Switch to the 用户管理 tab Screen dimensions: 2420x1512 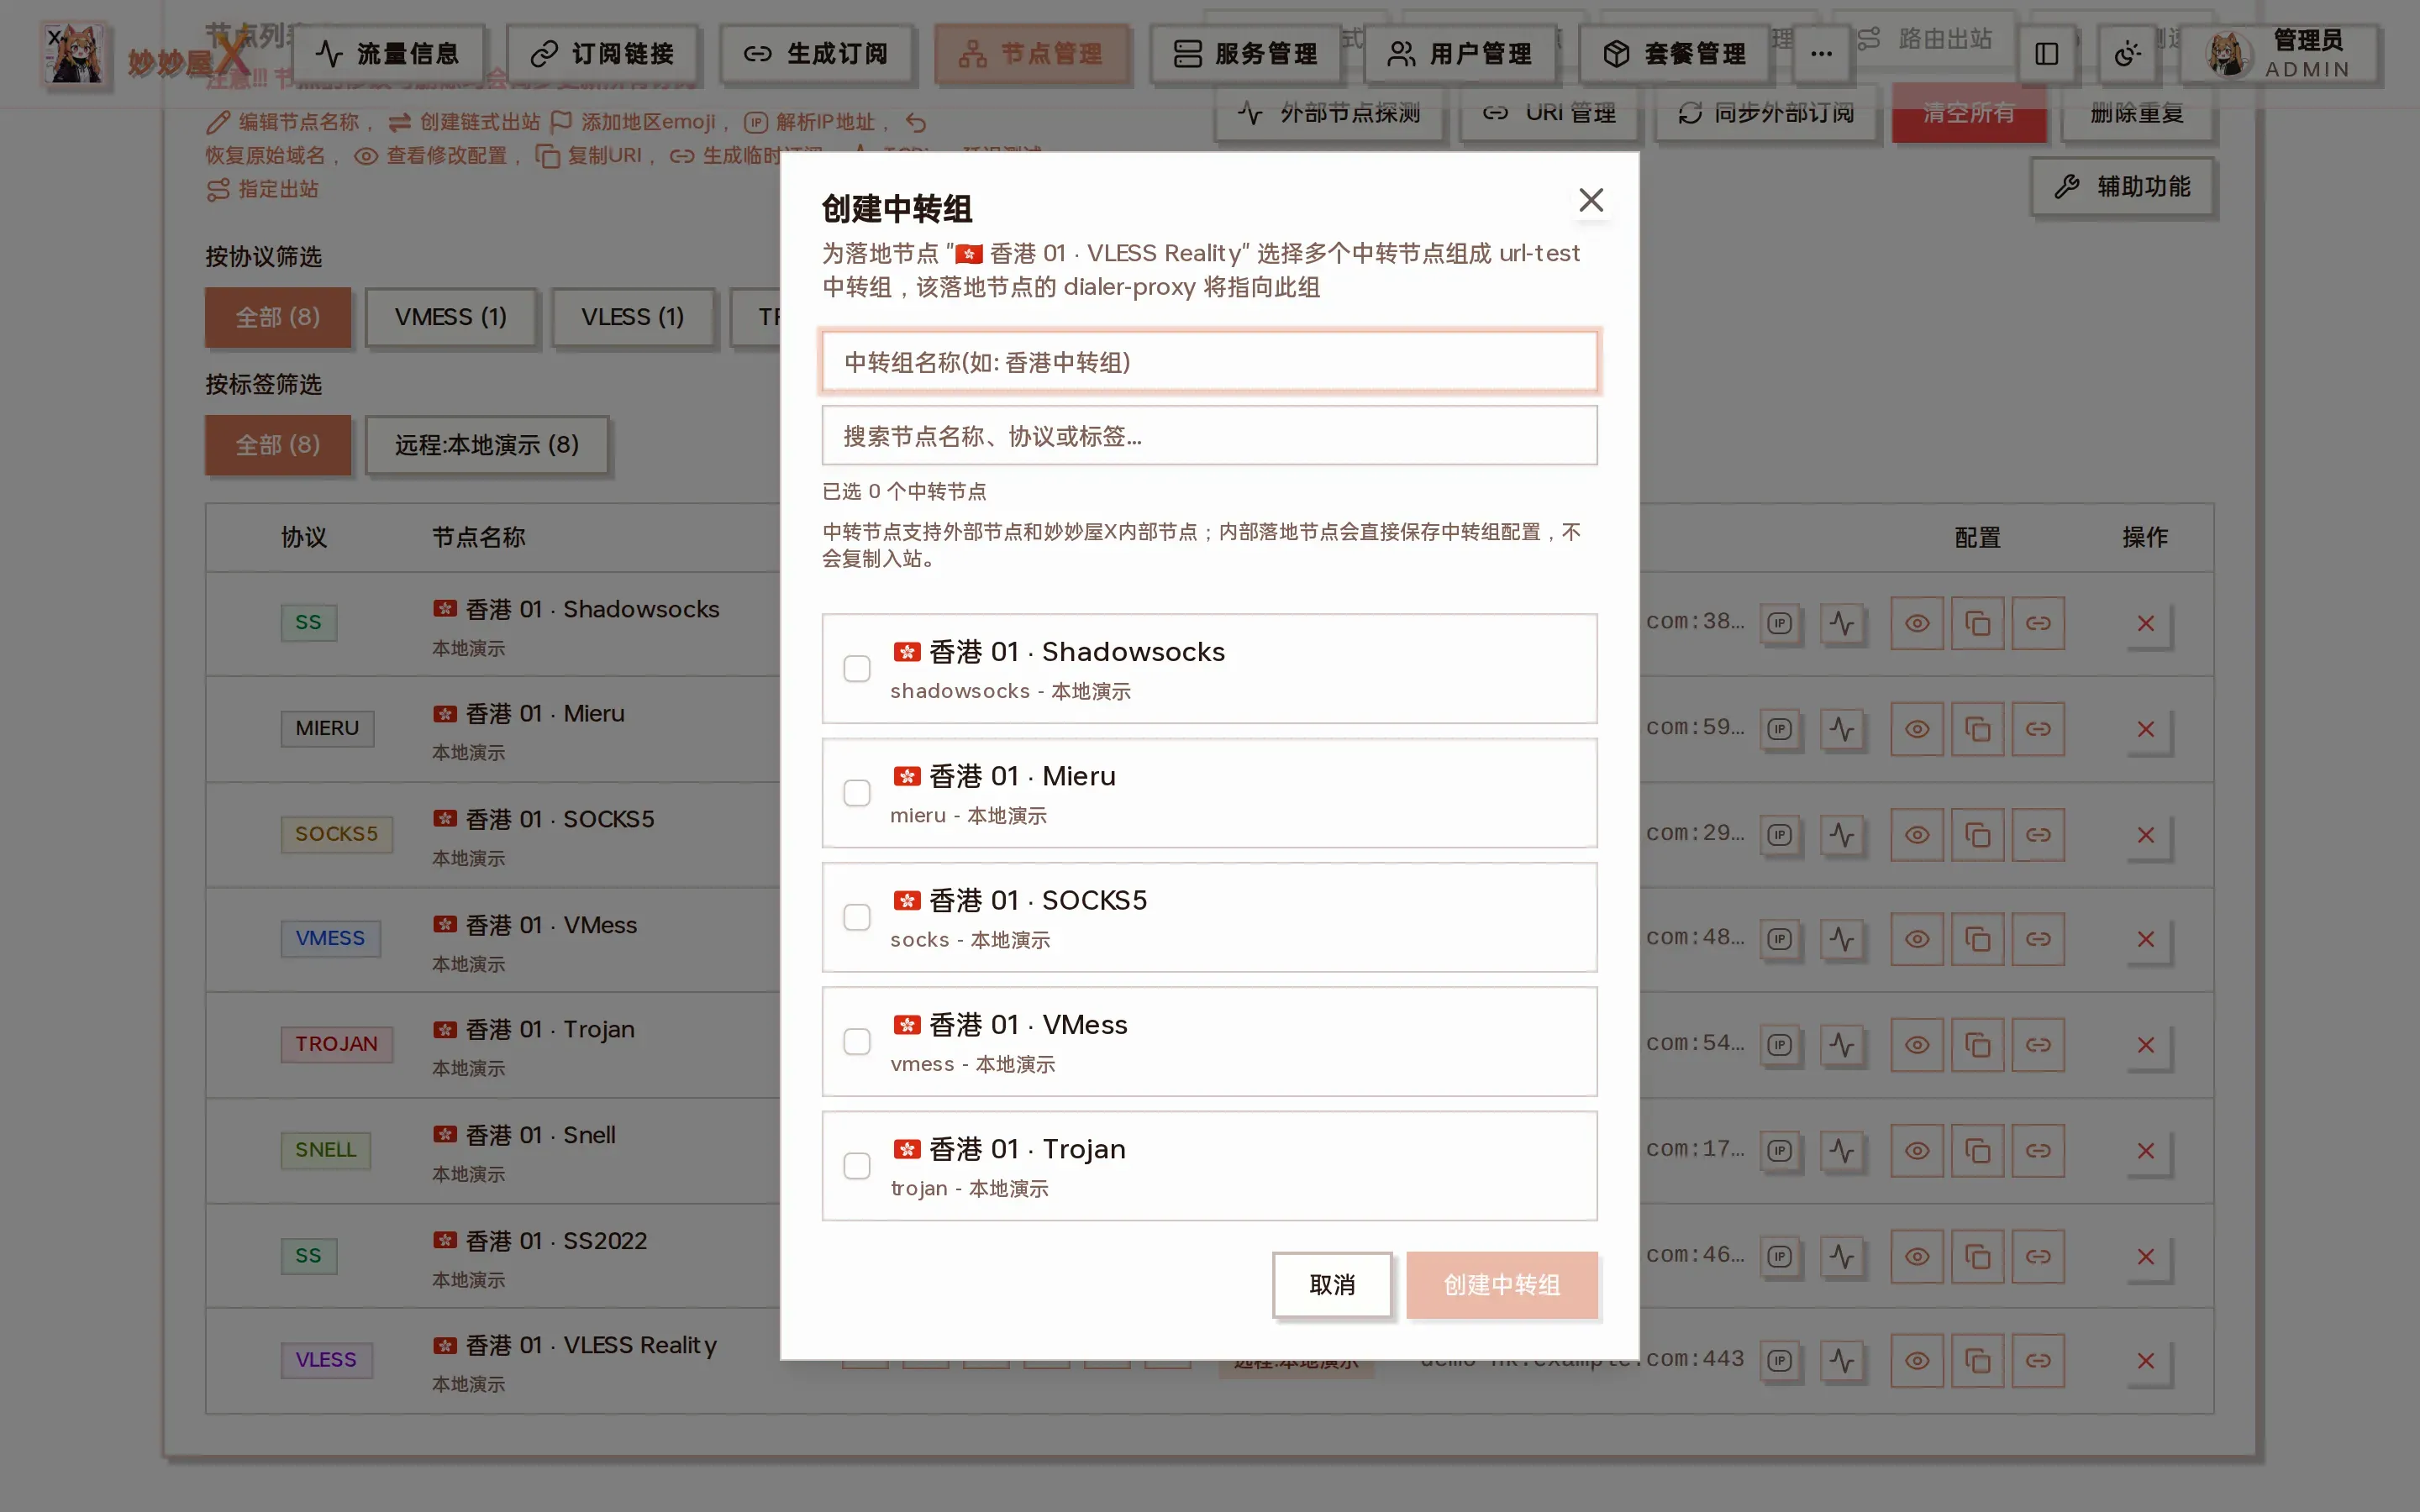[x=1460, y=53]
